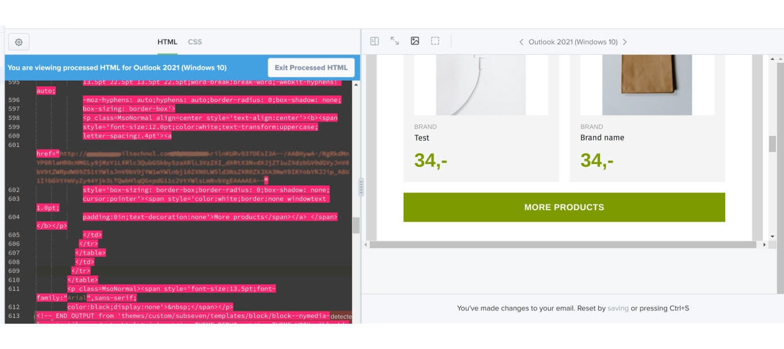Click line number 610 in the code editor
The width and height of the screenshot is (784, 349).
(x=15, y=279)
